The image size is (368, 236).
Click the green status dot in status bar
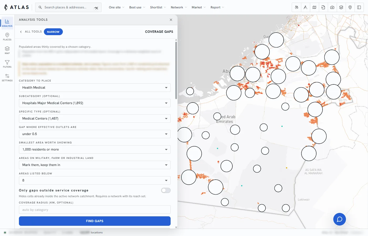5,232
